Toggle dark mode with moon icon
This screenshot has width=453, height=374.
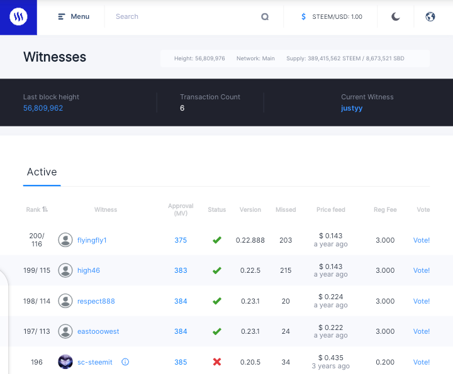click(x=396, y=17)
